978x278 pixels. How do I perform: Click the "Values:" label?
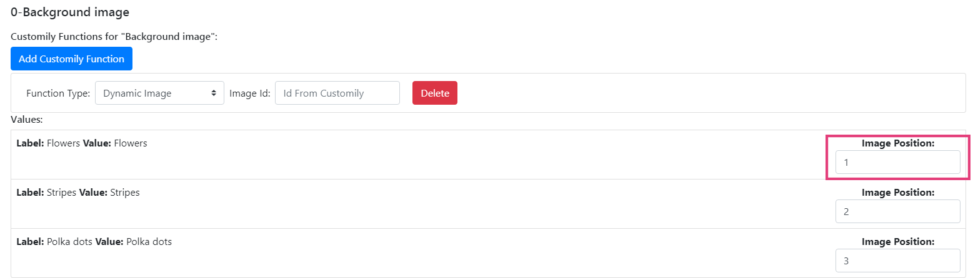point(27,118)
